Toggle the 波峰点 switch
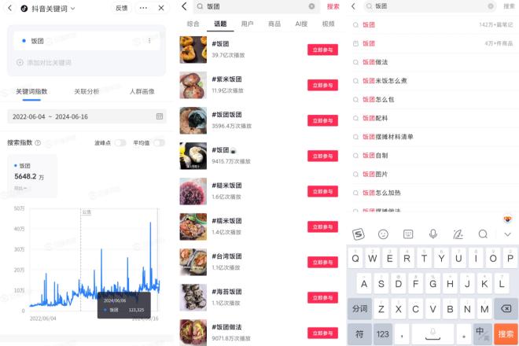Viewport: 519px width, 346px height. pyautogui.click(x=120, y=142)
